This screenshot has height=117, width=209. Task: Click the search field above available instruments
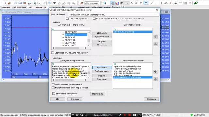point(71,29)
